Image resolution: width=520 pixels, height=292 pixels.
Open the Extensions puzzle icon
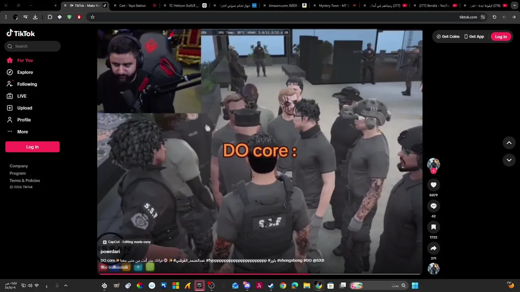pos(50,17)
